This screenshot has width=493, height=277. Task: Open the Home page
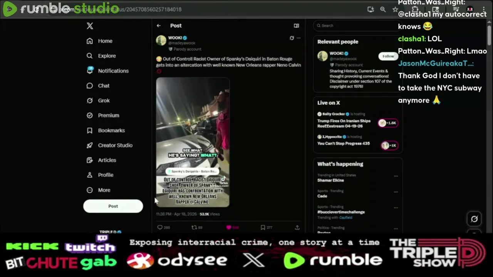[100, 41]
